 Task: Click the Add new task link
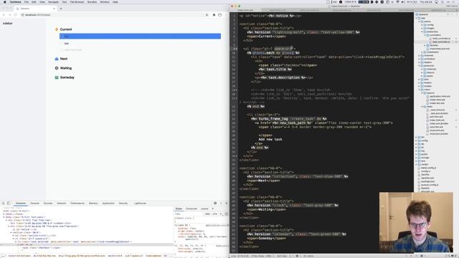point(73,49)
